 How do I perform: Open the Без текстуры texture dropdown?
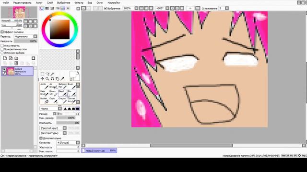(x=53, y=133)
